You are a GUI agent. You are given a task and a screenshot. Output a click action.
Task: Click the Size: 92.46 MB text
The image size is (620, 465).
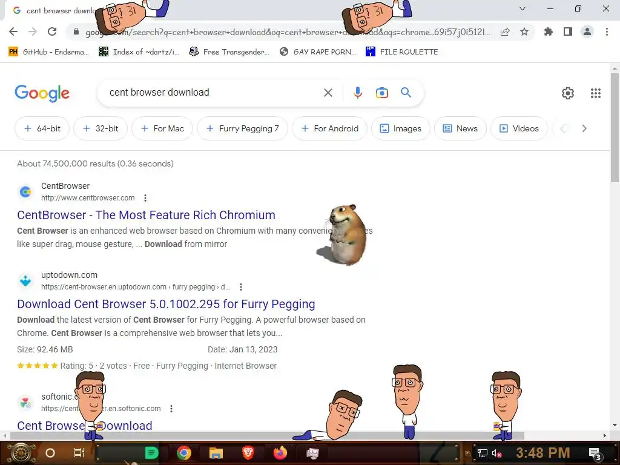45,349
